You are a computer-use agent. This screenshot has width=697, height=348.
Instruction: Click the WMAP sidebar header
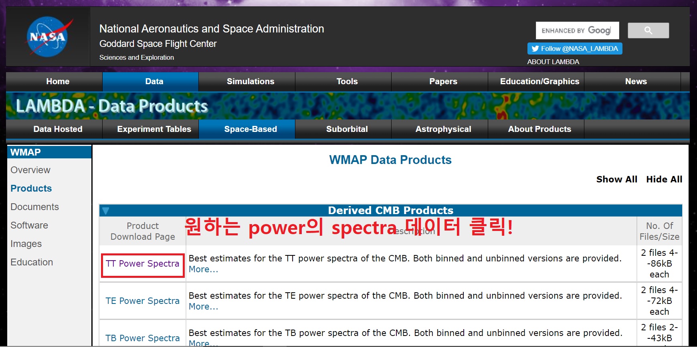pyautogui.click(x=49, y=152)
